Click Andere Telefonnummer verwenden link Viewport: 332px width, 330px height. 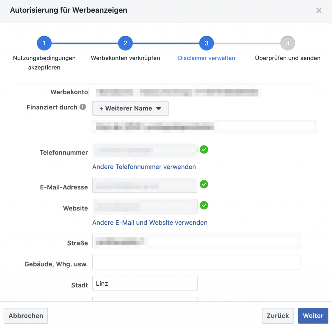tap(144, 167)
